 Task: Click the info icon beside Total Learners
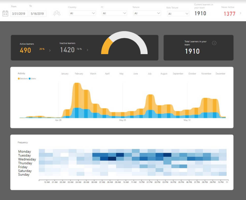(x=214, y=43)
